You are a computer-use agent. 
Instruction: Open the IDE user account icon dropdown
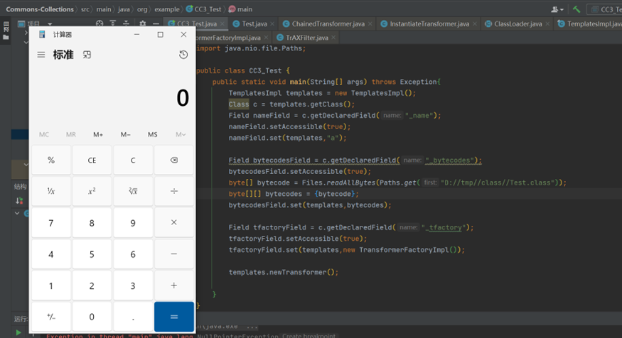557,9
